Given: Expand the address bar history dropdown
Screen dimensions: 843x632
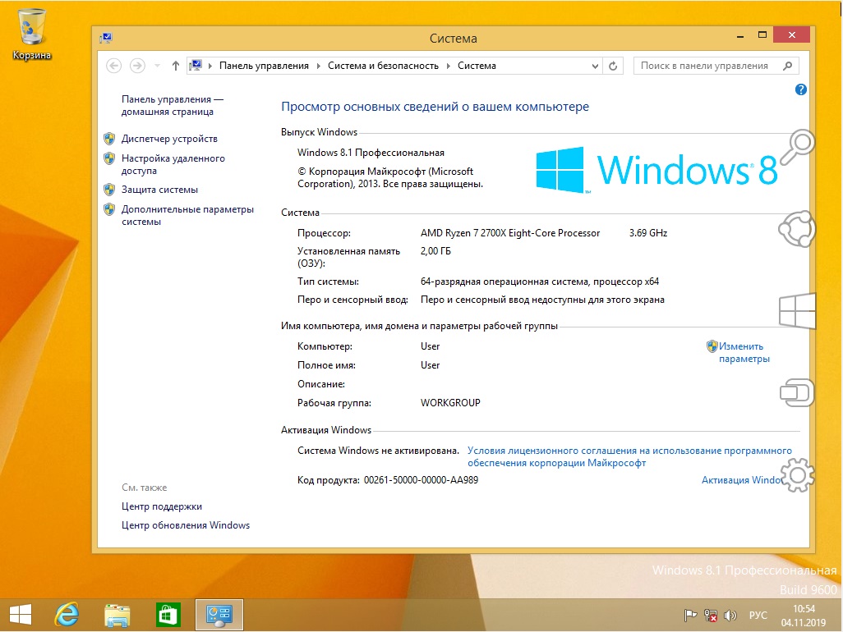Looking at the screenshot, I should coord(595,66).
